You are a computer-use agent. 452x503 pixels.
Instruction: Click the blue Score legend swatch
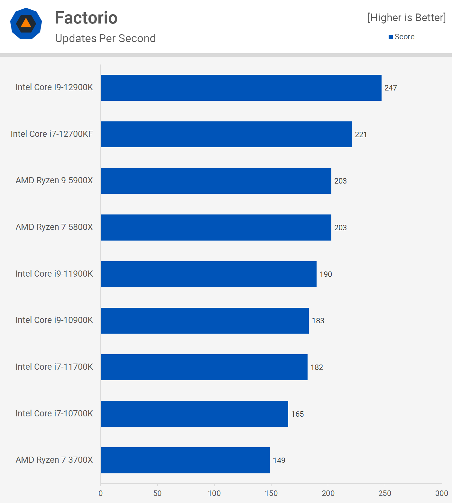pos(391,37)
